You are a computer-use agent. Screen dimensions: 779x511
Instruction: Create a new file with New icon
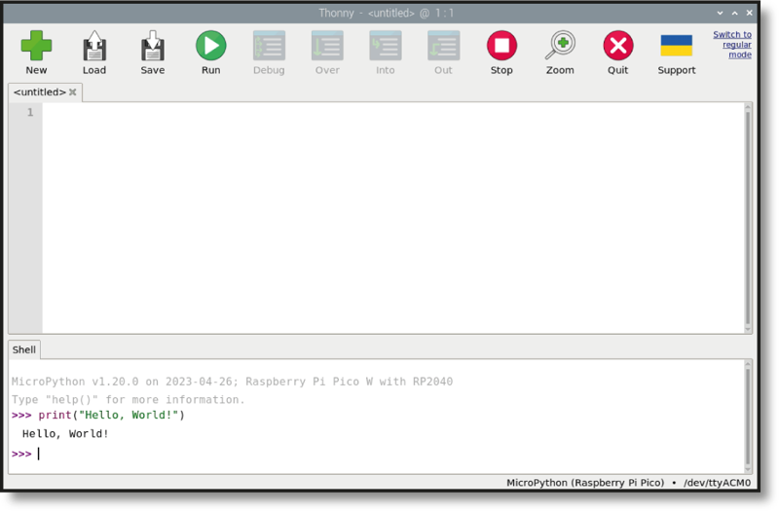pos(36,46)
